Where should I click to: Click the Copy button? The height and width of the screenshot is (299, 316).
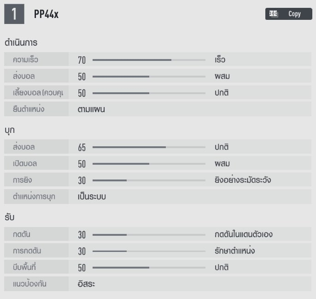click(289, 14)
